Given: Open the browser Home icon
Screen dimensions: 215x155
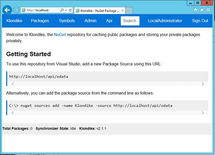Looking at the screenshot, I should [196, 10].
